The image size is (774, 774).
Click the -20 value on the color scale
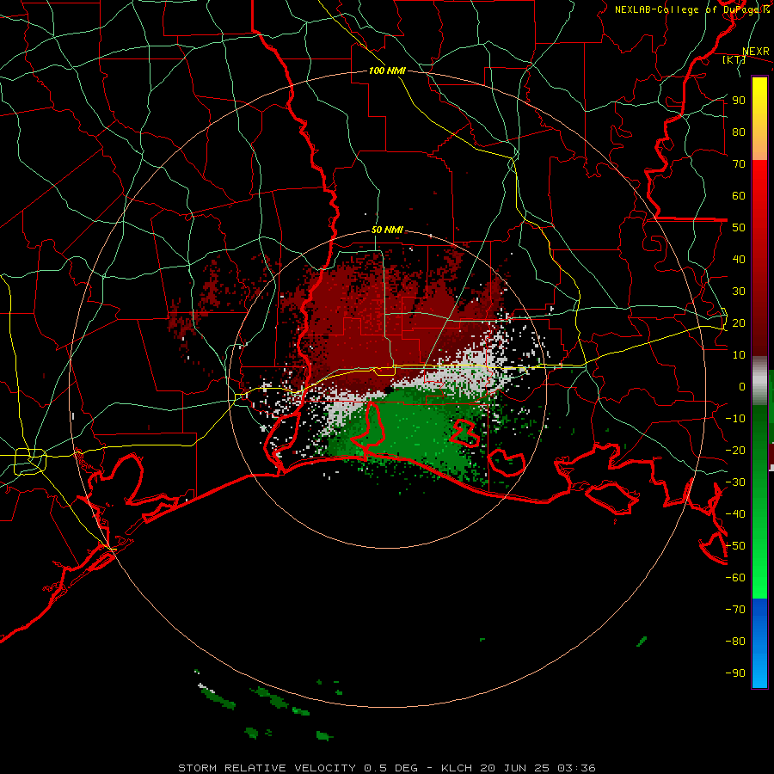coord(735,451)
